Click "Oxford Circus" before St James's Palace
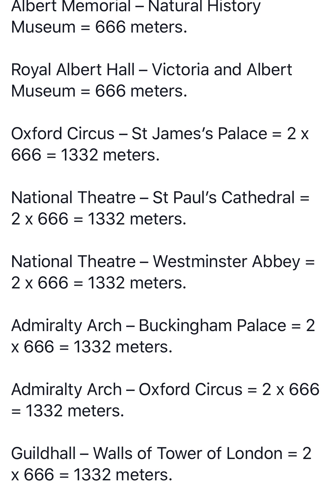Screen dimensions: 333x483 pyautogui.click(x=63, y=134)
